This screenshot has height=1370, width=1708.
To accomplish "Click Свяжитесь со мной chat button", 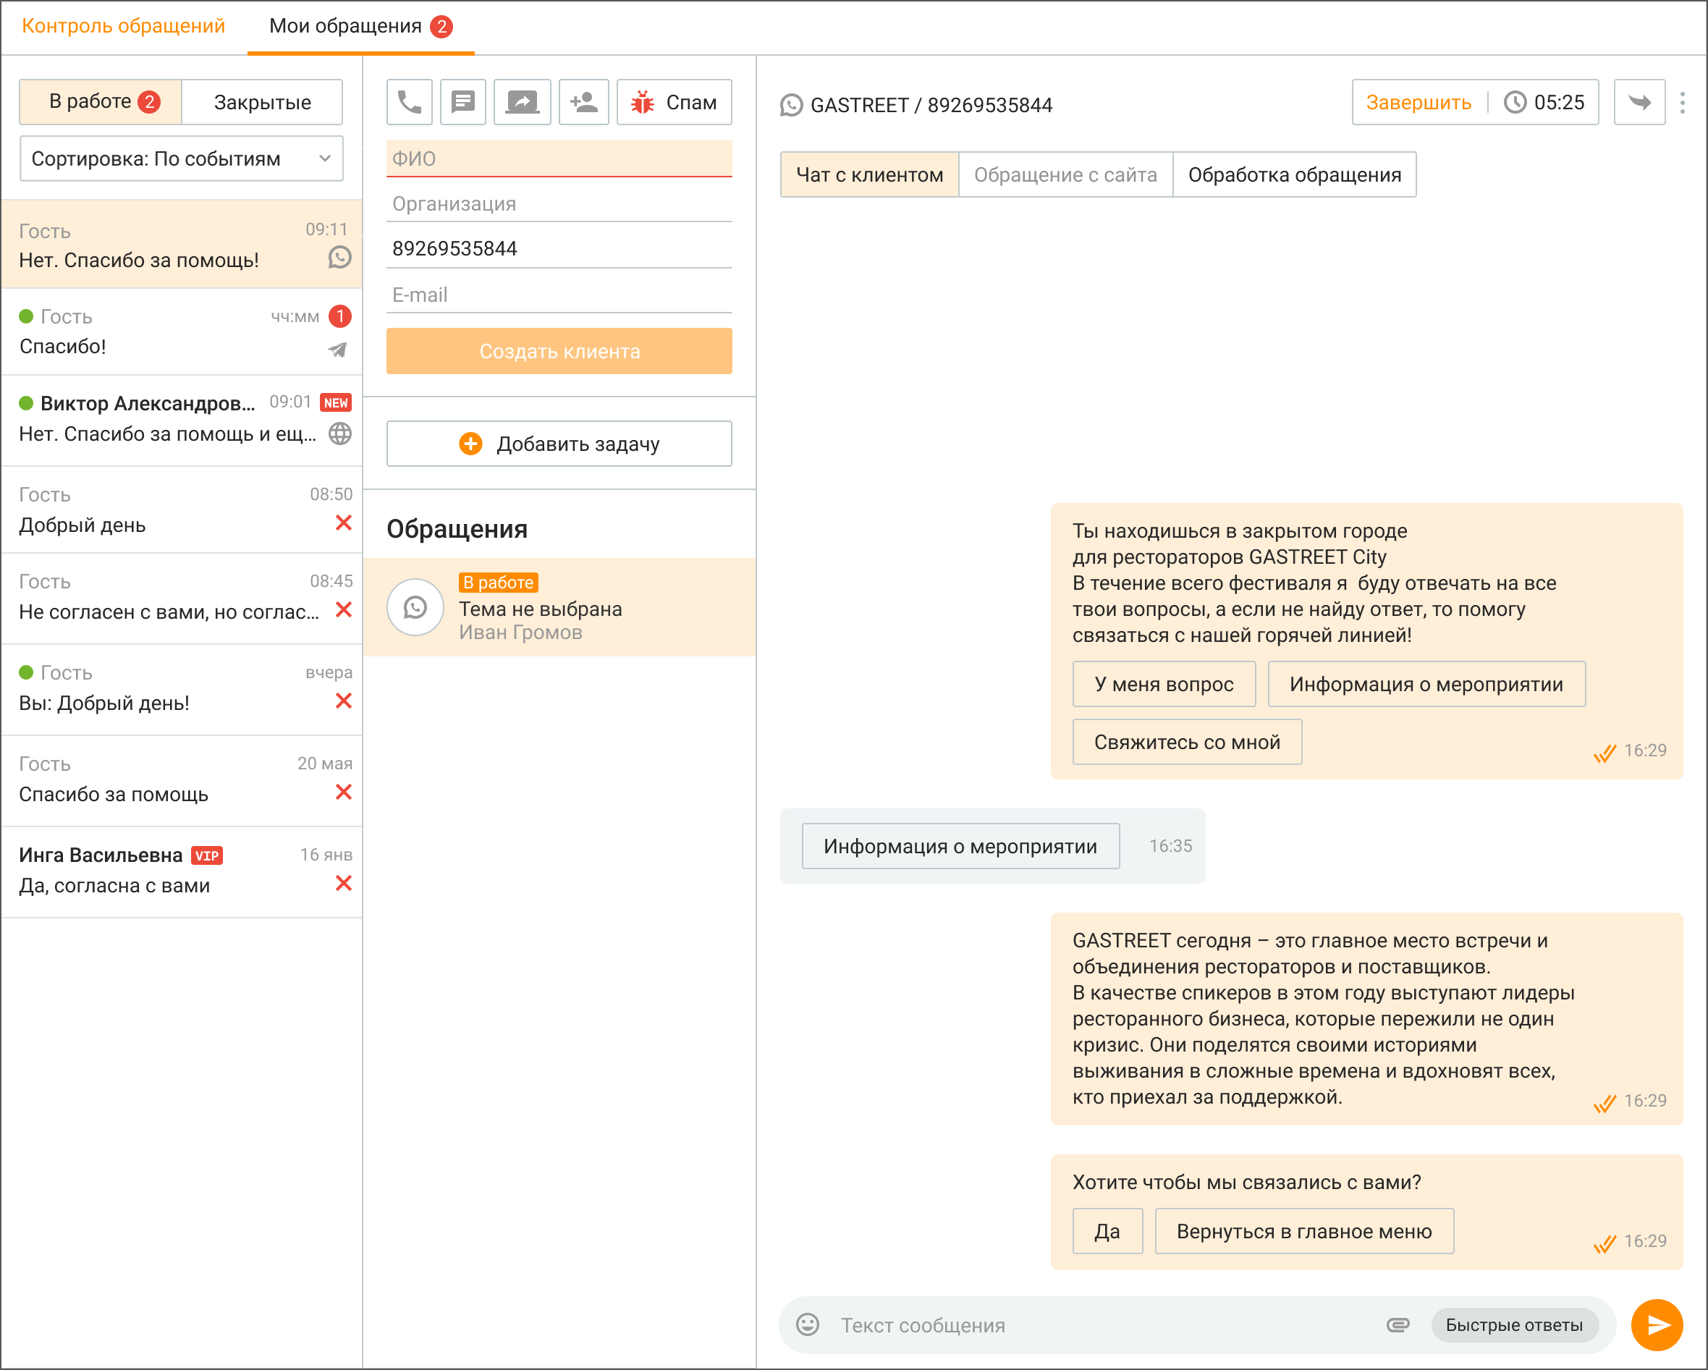I will [x=1187, y=742].
